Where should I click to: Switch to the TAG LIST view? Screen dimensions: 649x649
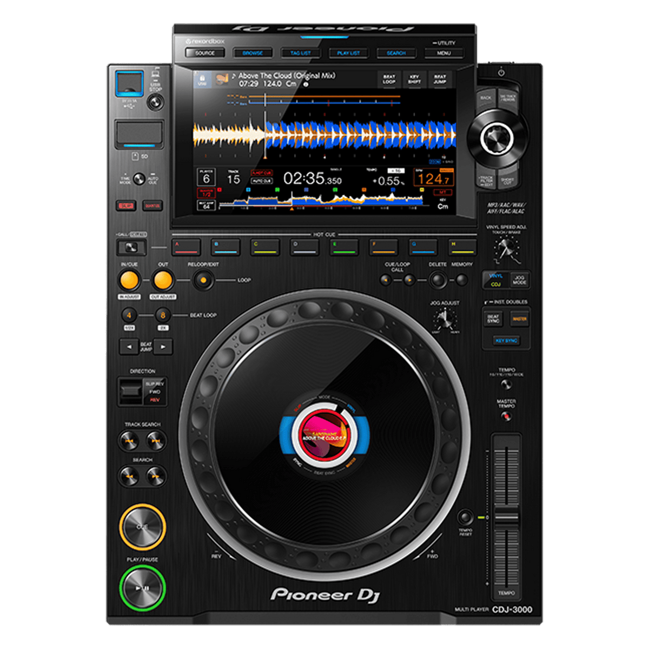coord(301,53)
